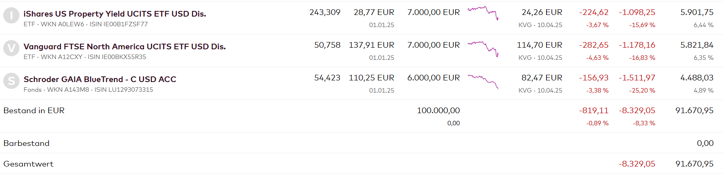Open Schroder GAIA BlueTrend - C USD ACC
The image size is (723, 175).
(x=100, y=79)
